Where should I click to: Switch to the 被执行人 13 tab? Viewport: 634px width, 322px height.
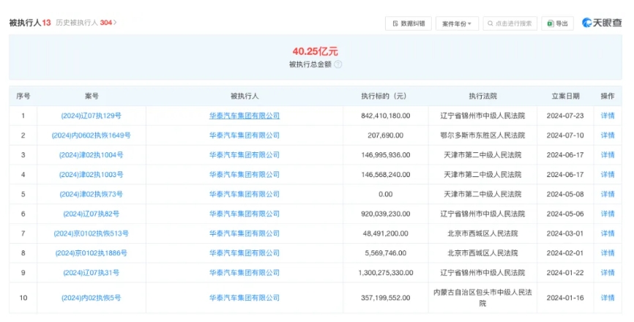[30, 23]
